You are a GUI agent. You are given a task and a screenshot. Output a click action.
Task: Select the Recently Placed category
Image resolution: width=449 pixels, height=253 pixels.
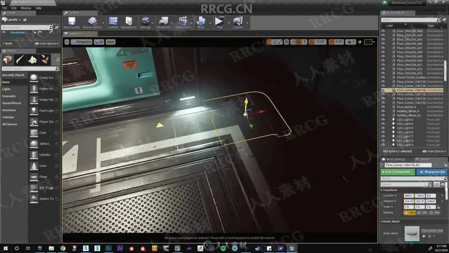pos(14,75)
